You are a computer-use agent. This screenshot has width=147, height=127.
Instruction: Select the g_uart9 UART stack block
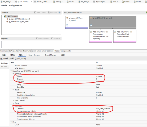coord(113,22)
